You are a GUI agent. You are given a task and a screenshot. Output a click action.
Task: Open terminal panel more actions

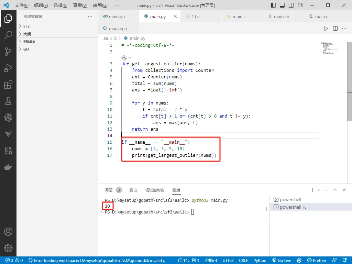tap(326, 190)
